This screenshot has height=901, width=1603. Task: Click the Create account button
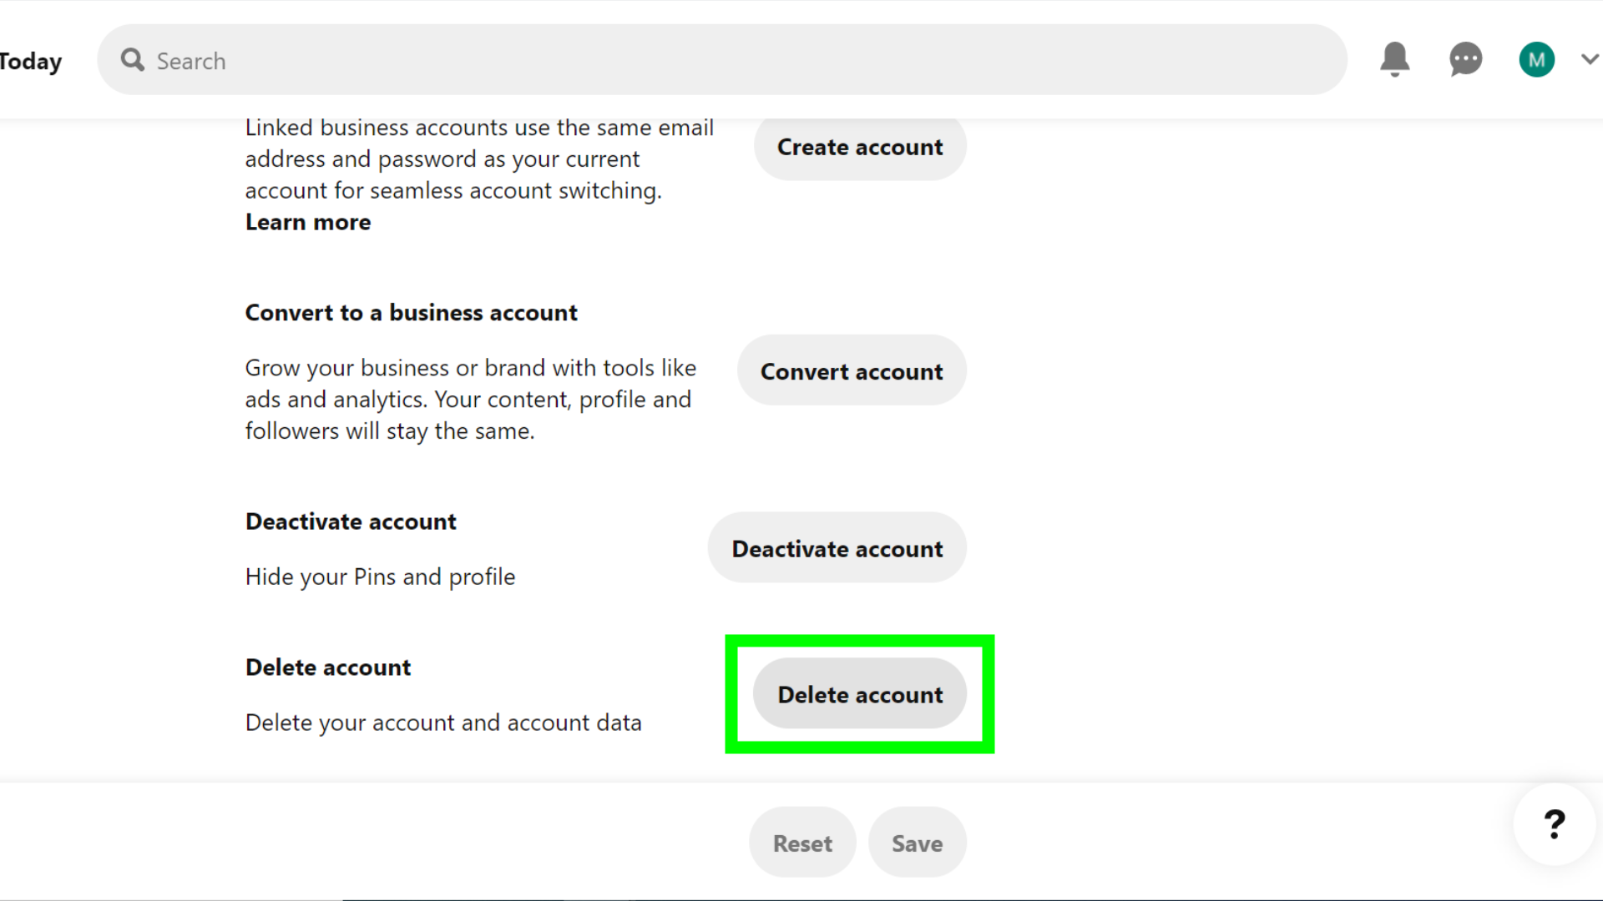(x=860, y=146)
